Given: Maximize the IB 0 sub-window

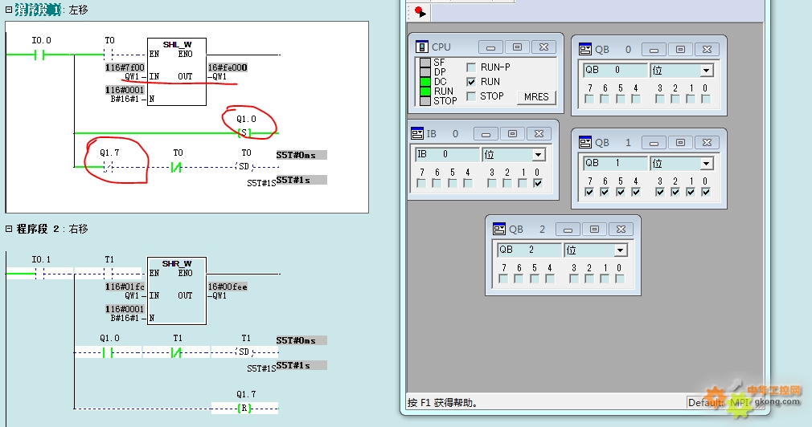Looking at the screenshot, I should 513,134.
